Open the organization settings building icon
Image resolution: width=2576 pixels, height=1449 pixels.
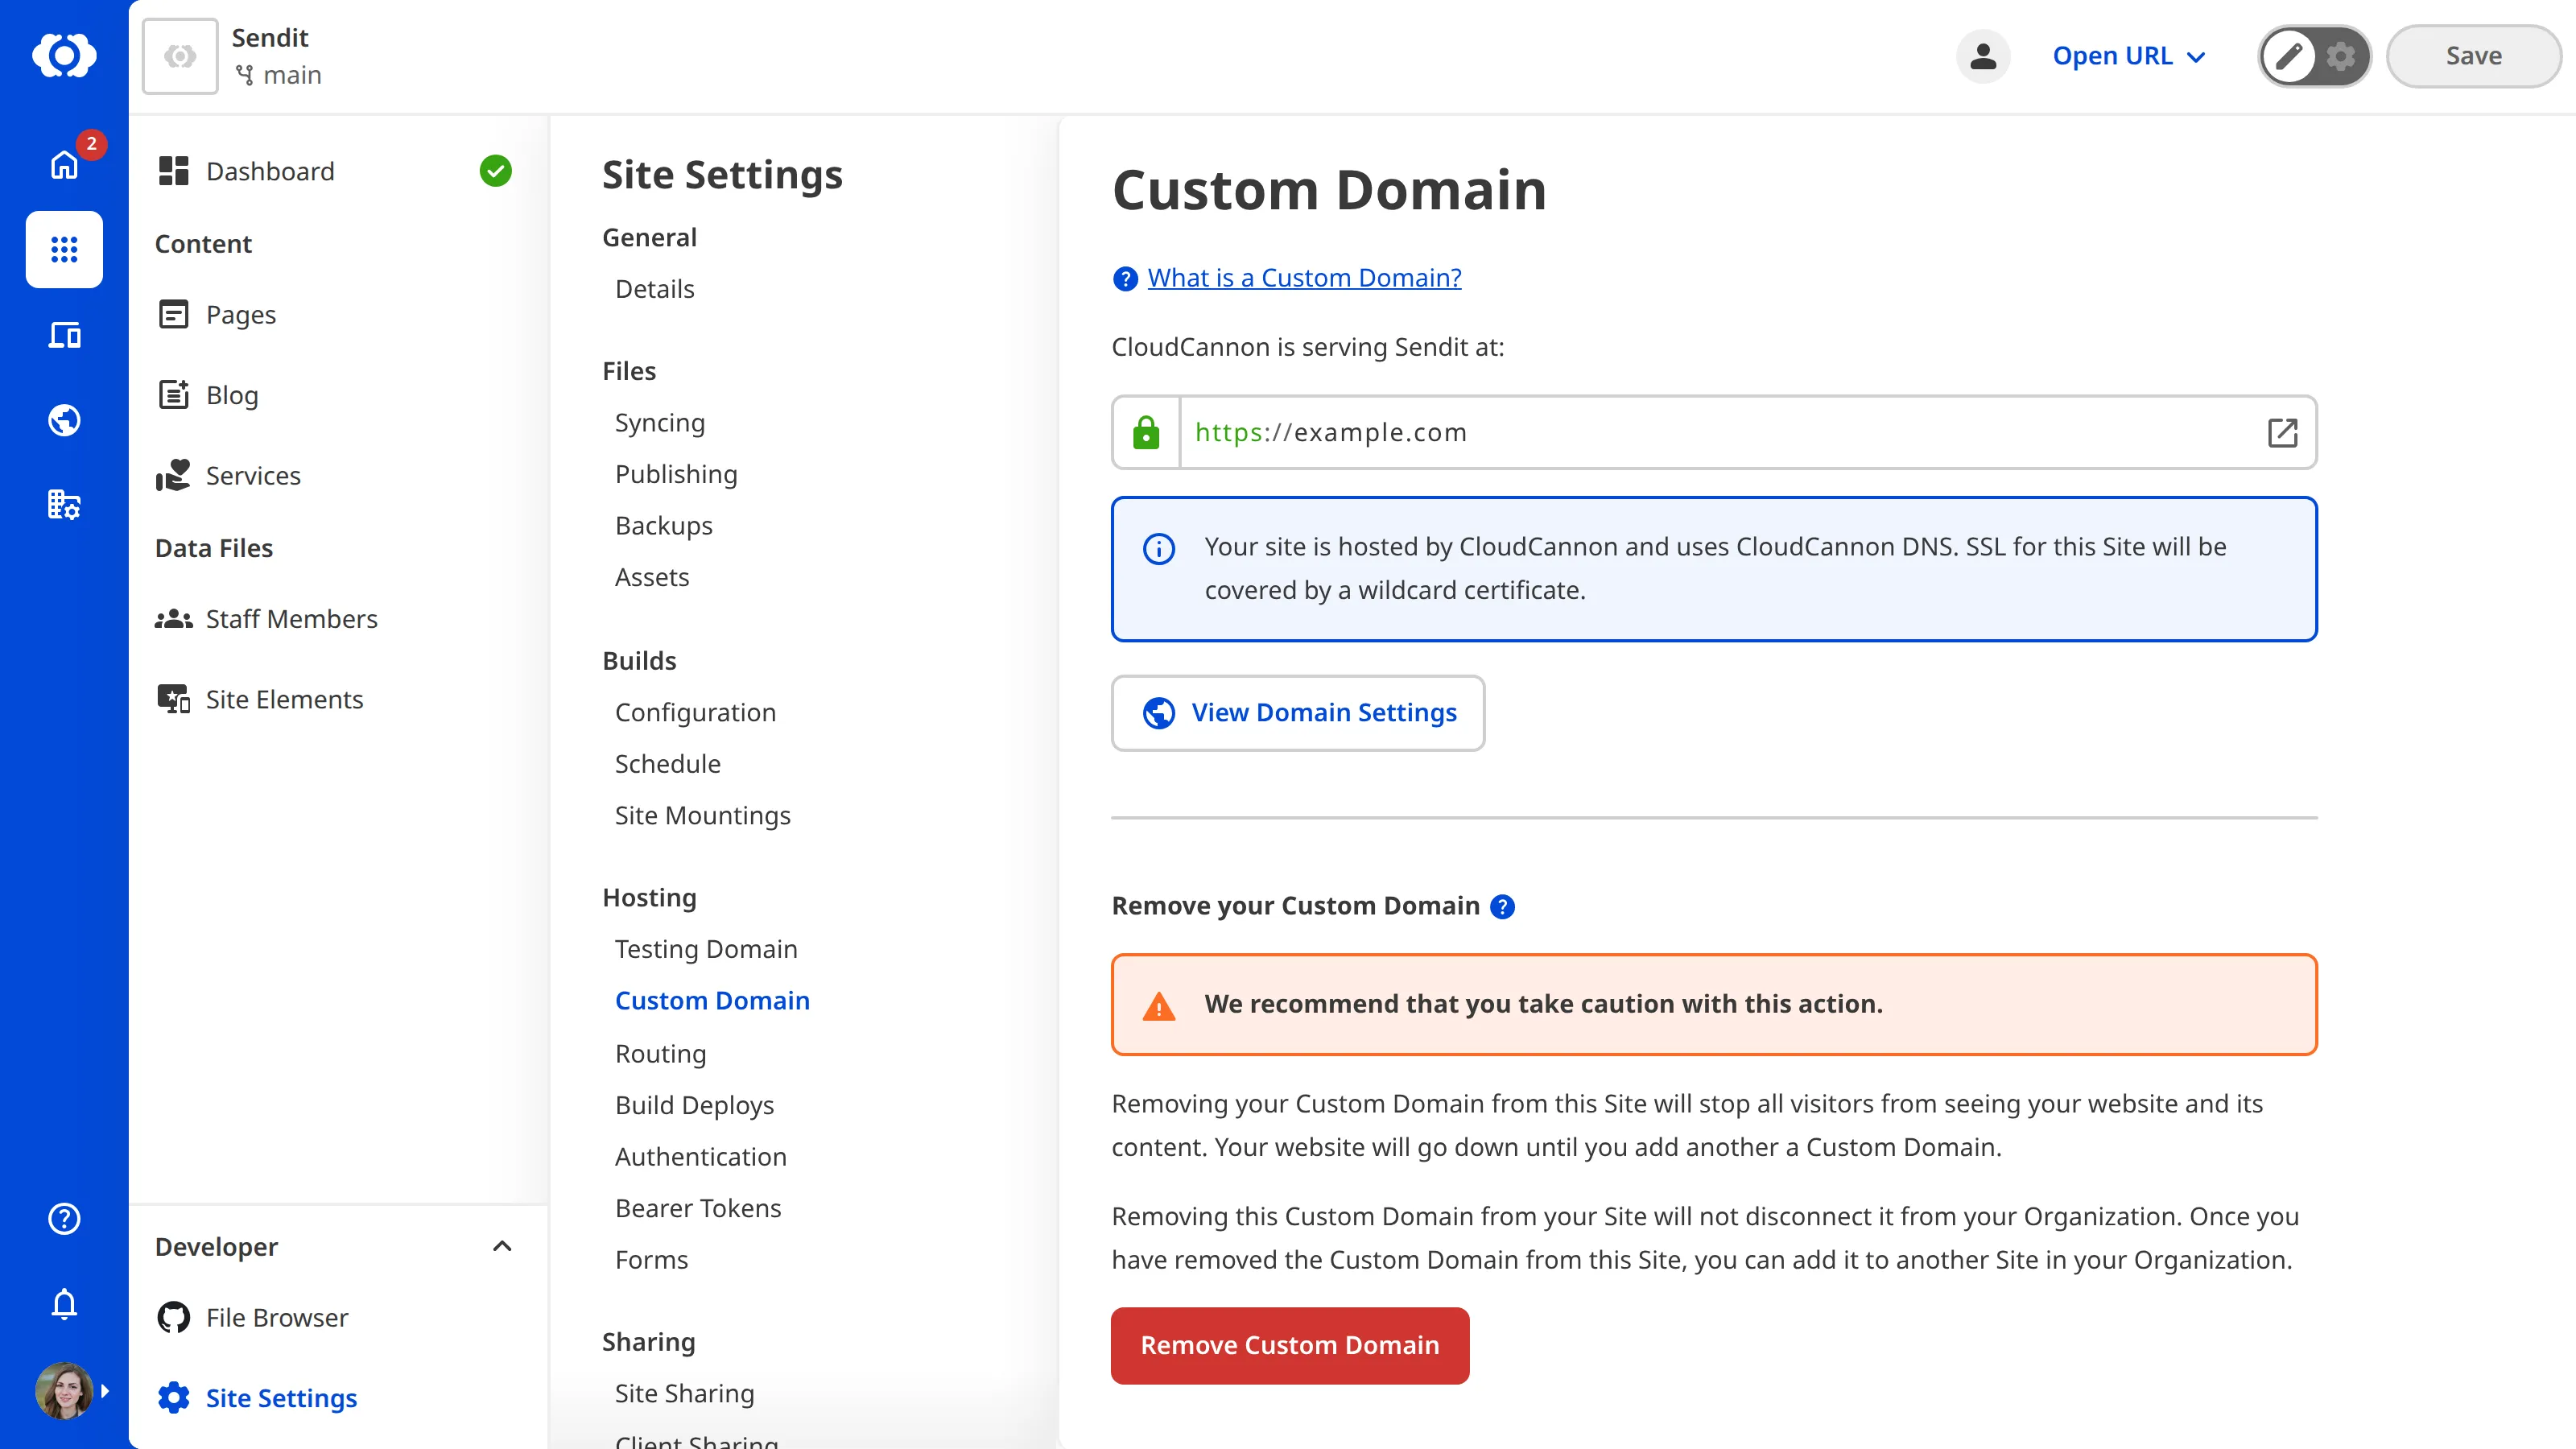64,505
